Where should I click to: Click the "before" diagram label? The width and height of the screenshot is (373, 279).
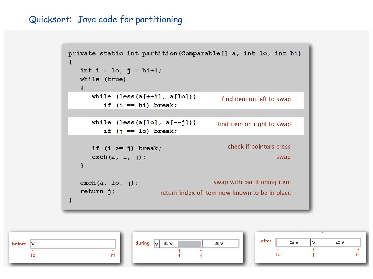point(19,244)
